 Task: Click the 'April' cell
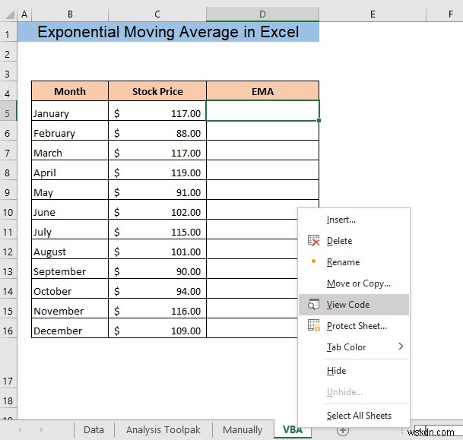70,170
